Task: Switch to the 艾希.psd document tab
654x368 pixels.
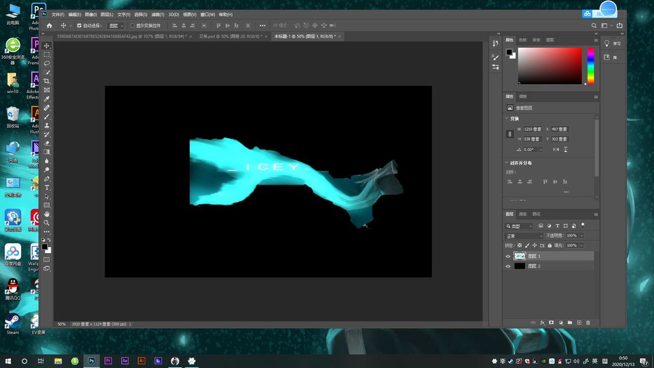Action: coord(230,36)
